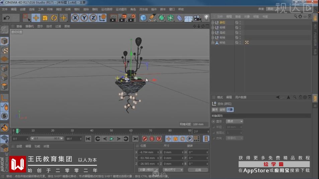Click Object Manager search magnifier icon
Screen dimensions: 319x179
click(295, 16)
